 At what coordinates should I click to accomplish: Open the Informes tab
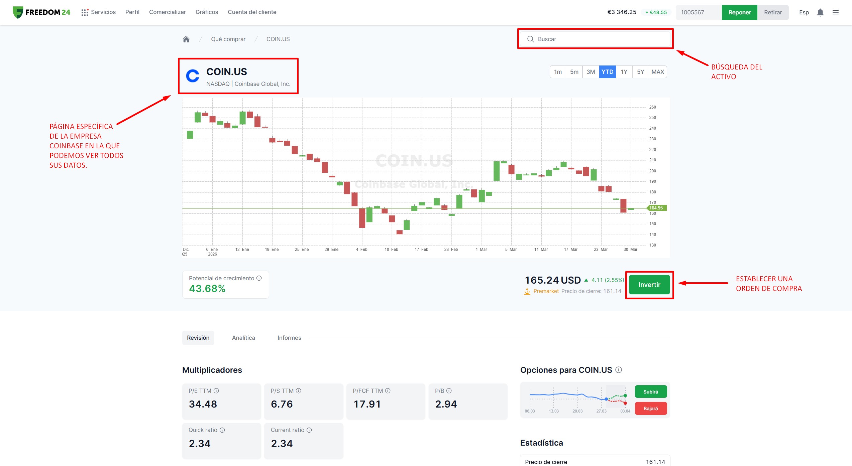289,338
